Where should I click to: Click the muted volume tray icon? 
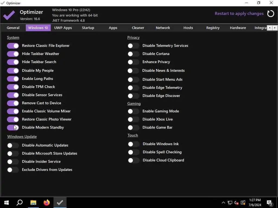point(236,203)
